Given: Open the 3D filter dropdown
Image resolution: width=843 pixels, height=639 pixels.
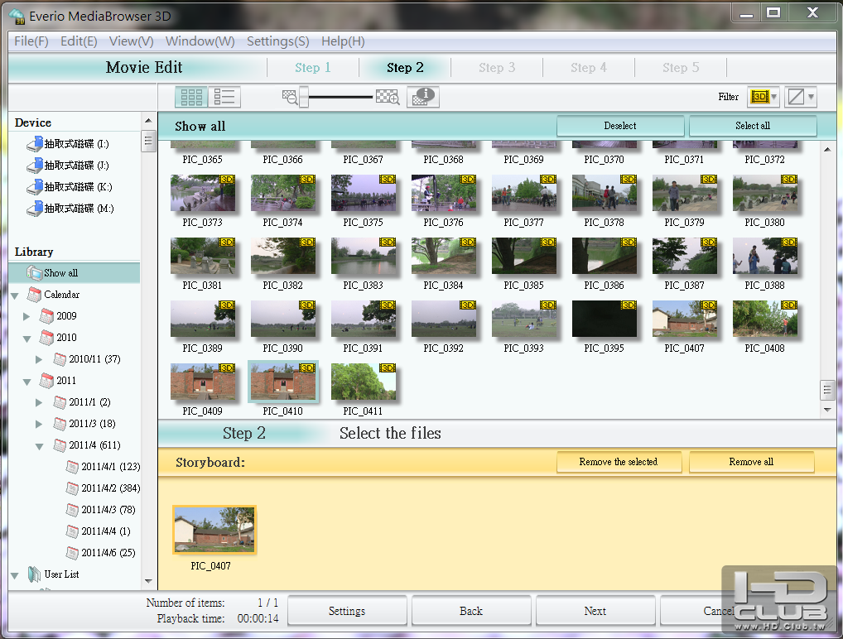Looking at the screenshot, I should [764, 97].
